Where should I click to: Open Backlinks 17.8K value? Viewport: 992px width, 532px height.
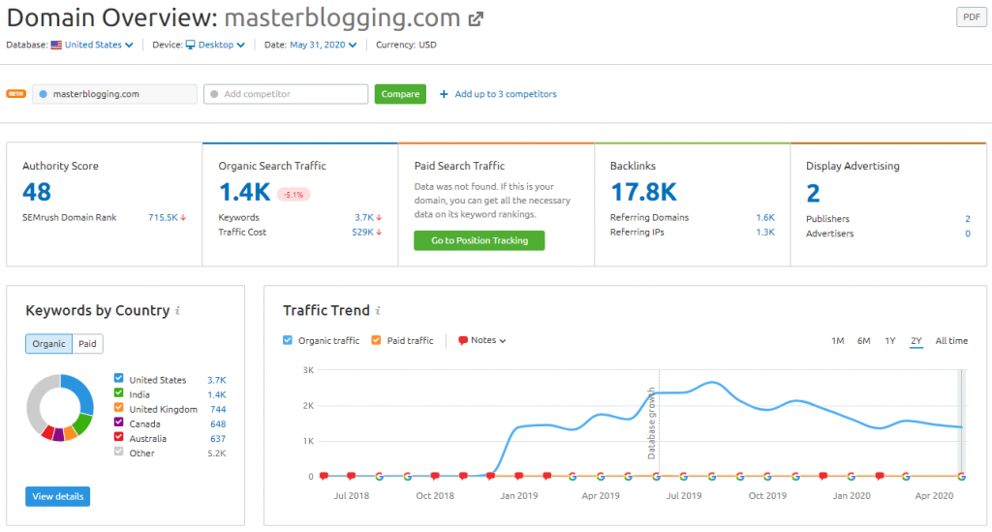(643, 192)
